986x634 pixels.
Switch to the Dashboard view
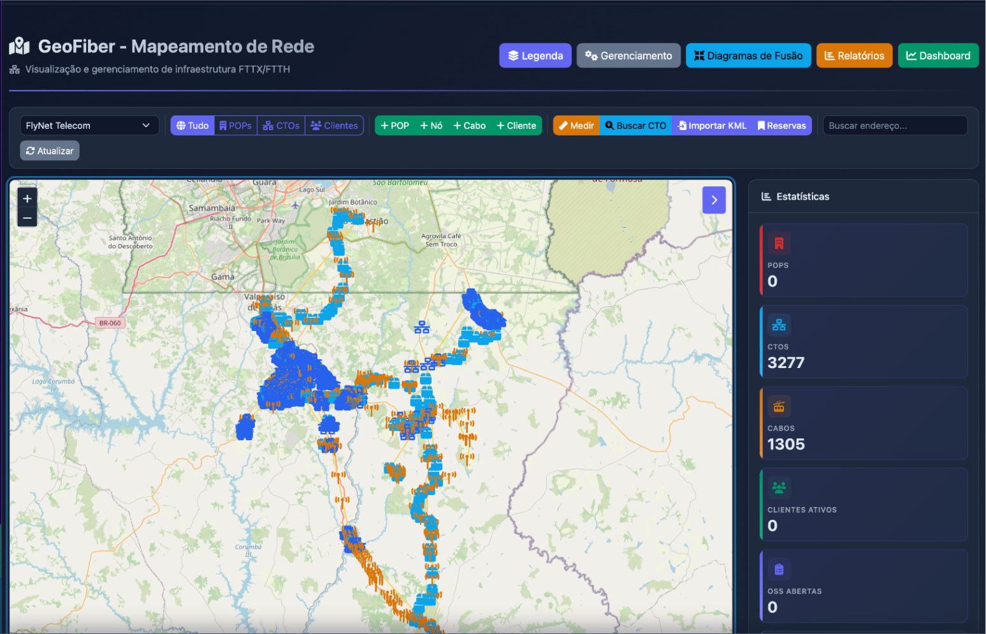click(938, 55)
